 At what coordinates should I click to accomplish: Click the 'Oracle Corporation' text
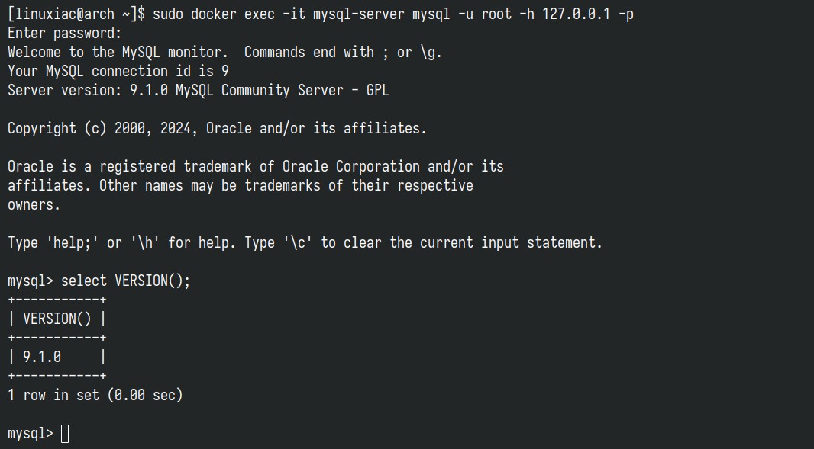coord(351,166)
